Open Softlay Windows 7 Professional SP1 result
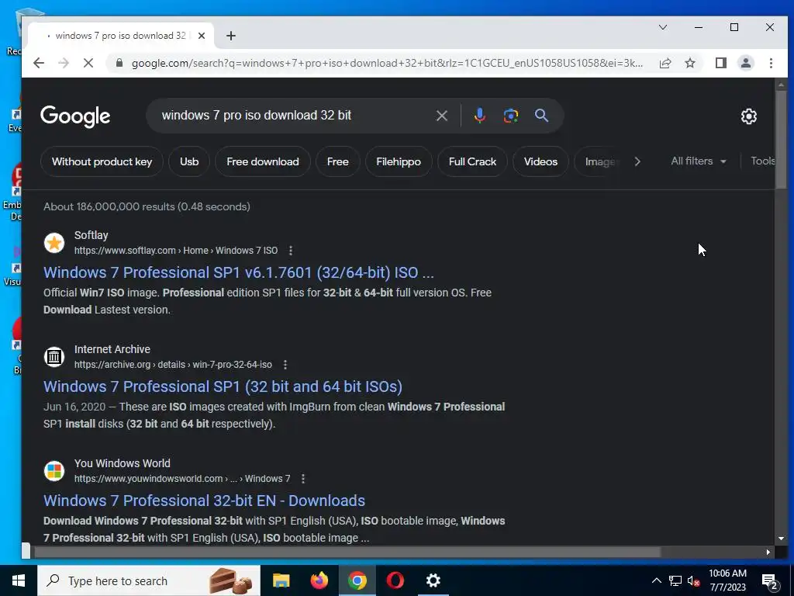This screenshot has height=596, width=794. (239, 272)
